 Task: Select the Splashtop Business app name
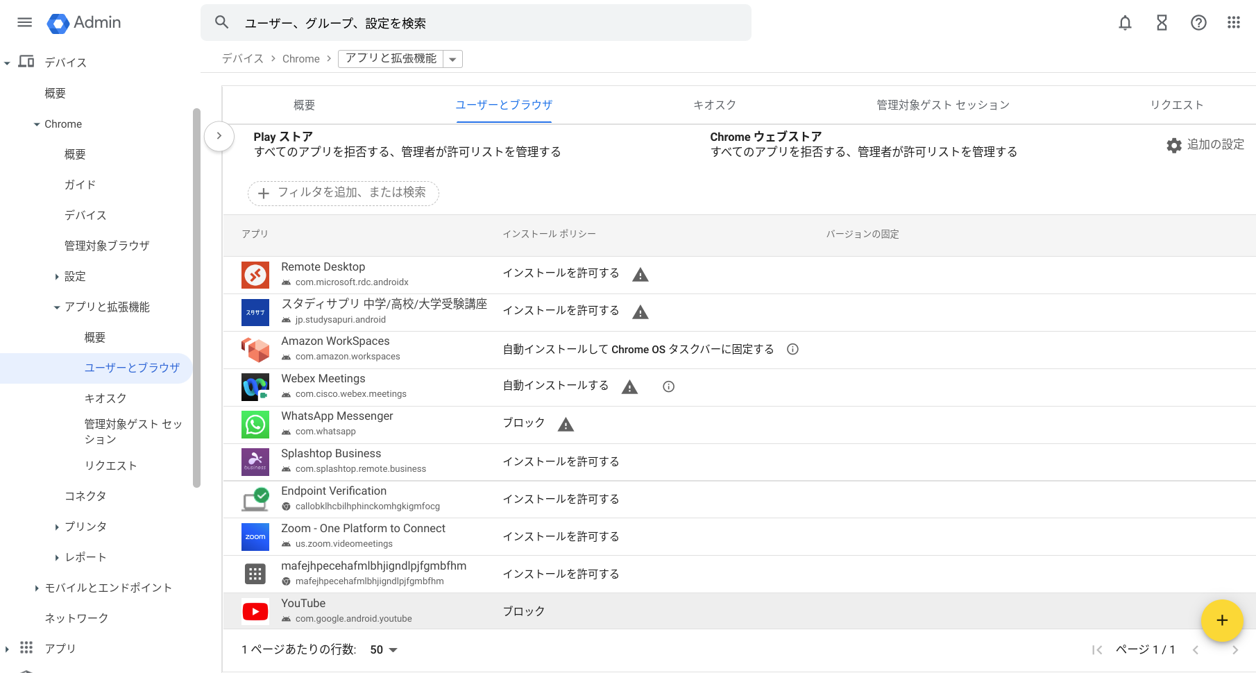(x=331, y=453)
